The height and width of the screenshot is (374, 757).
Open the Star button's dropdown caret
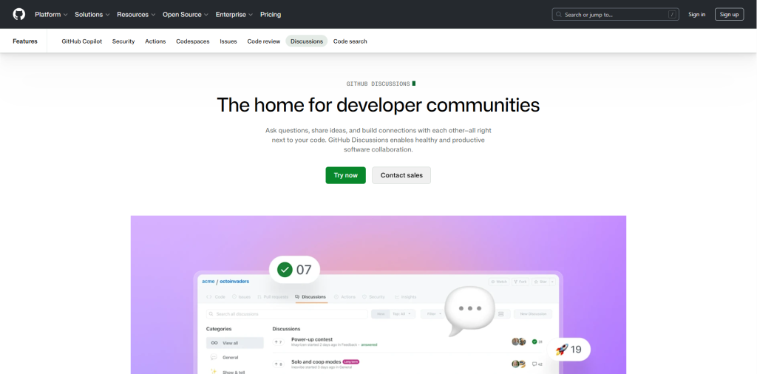tap(552, 282)
